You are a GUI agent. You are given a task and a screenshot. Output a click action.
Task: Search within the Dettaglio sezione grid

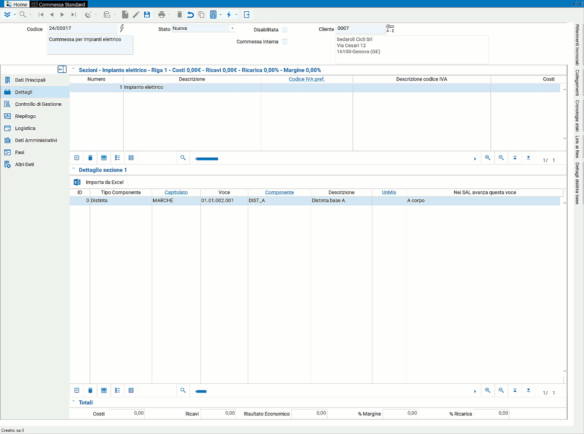pos(183,391)
